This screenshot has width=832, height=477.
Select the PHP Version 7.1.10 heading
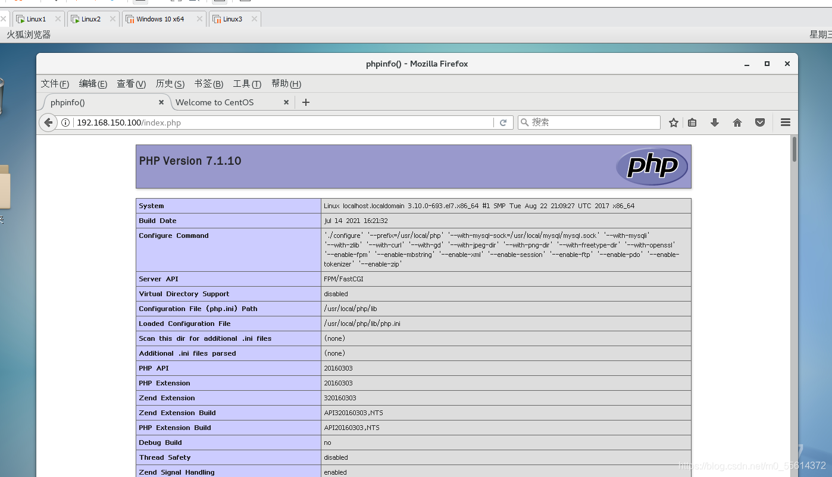pyautogui.click(x=190, y=161)
